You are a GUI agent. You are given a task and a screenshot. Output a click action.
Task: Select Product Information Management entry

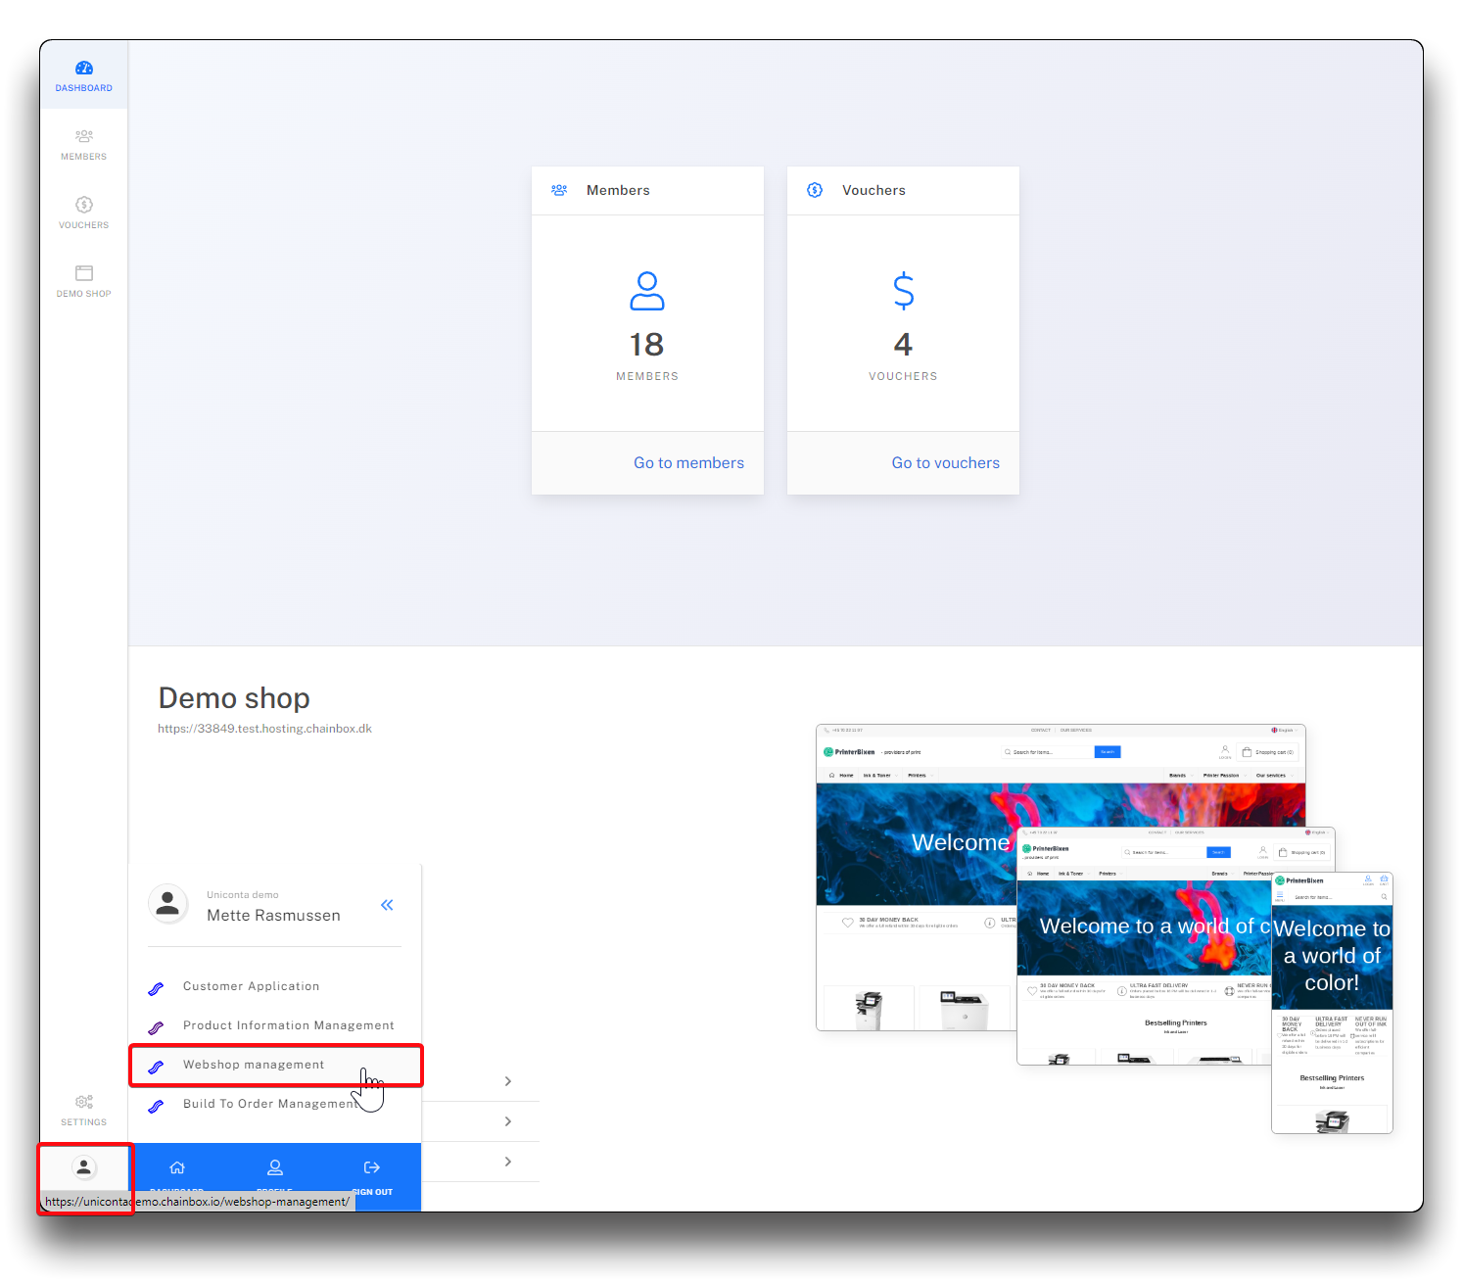click(288, 1025)
